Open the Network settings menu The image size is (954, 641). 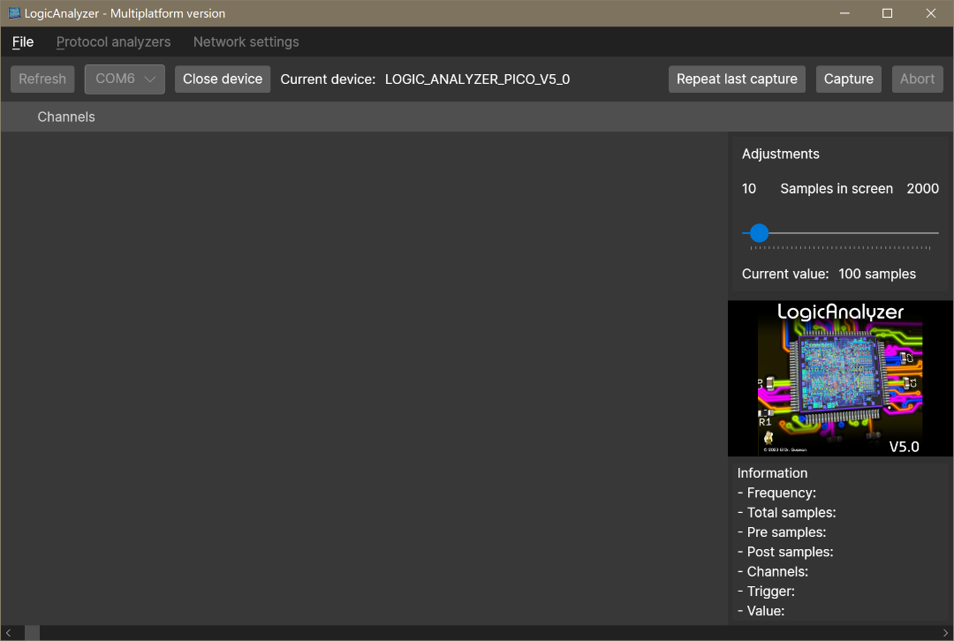[x=246, y=42]
